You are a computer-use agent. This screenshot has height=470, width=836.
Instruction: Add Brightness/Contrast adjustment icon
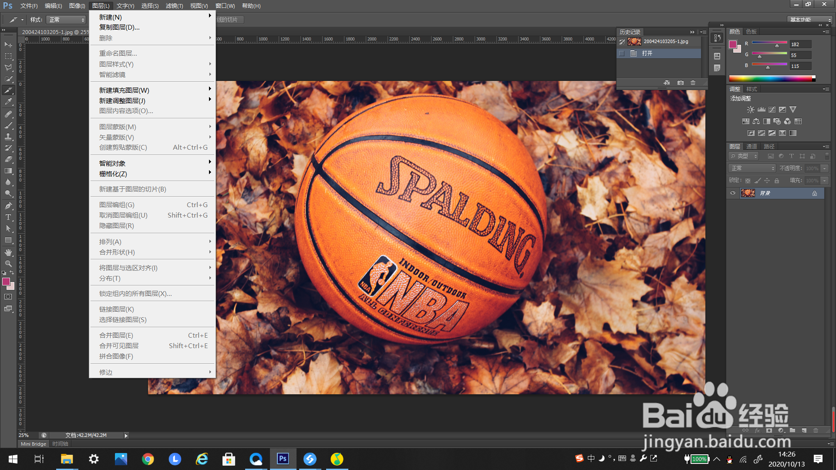point(750,110)
